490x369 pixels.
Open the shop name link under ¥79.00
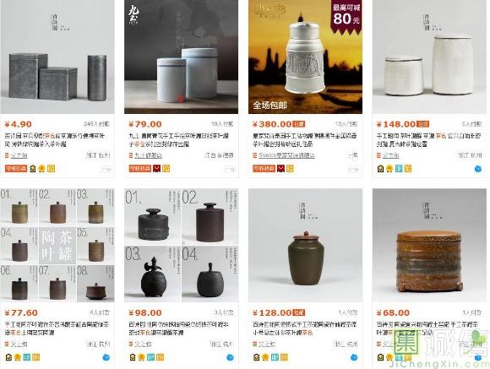[x=148, y=155]
